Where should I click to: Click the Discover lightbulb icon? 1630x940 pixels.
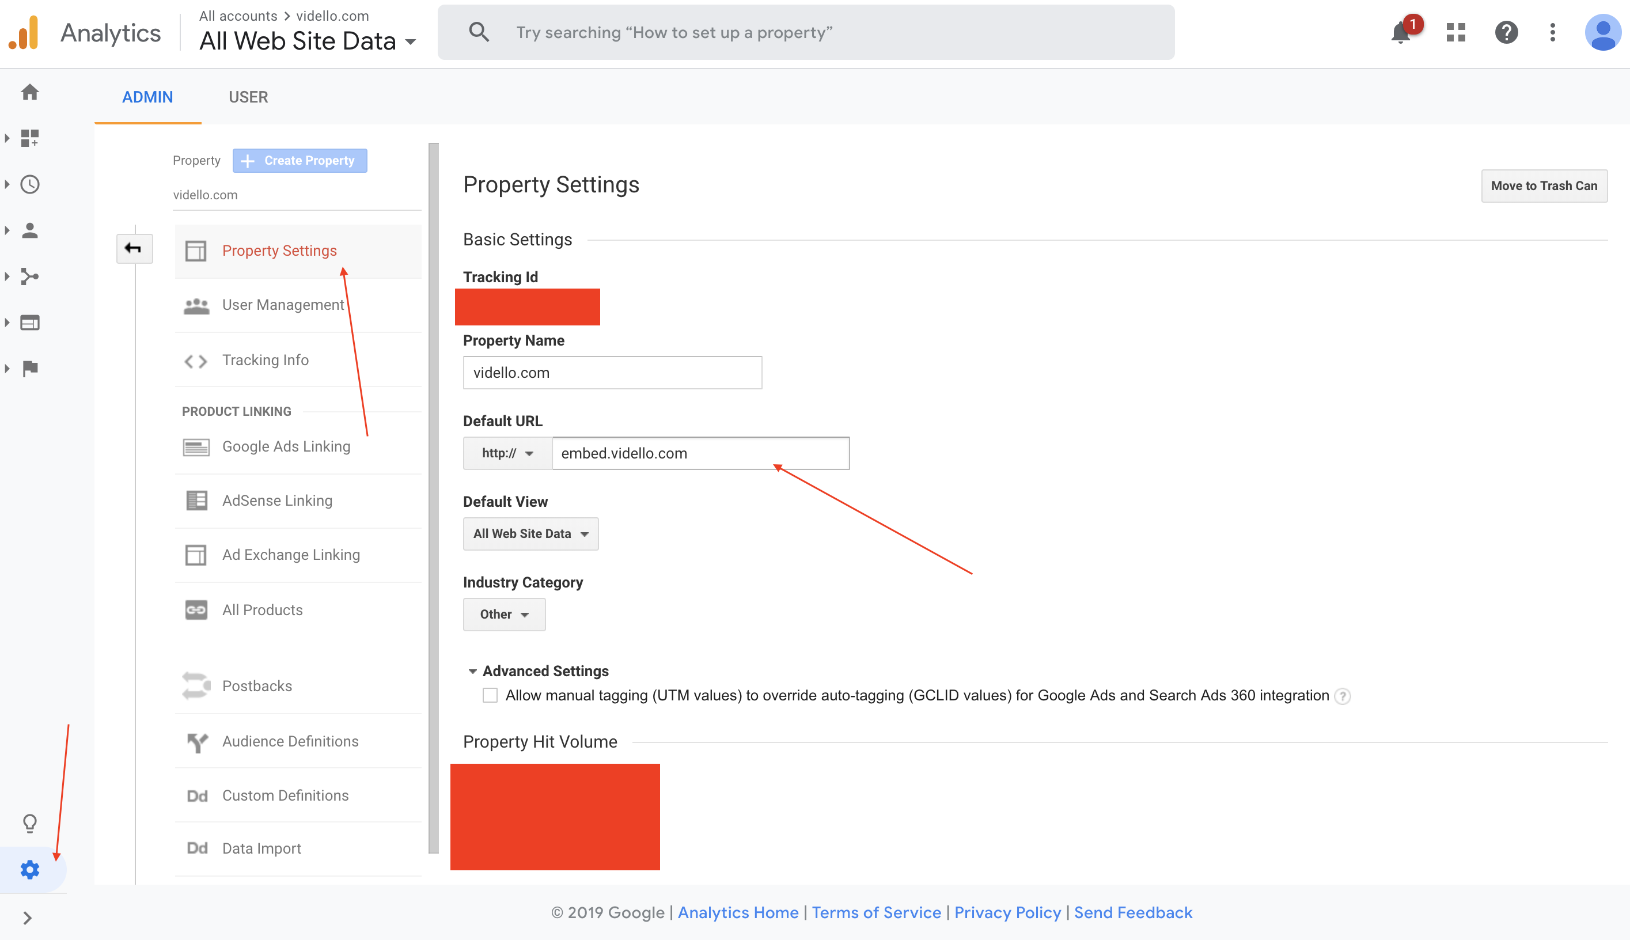point(30,823)
